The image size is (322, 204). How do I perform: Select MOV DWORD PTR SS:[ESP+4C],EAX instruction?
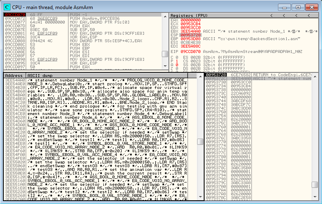point(106,41)
